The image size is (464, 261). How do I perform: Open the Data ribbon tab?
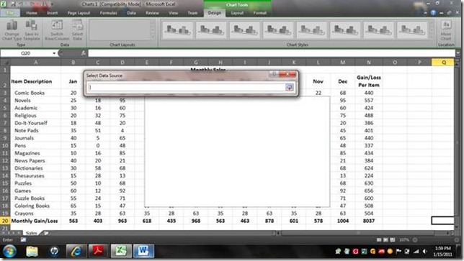point(131,13)
